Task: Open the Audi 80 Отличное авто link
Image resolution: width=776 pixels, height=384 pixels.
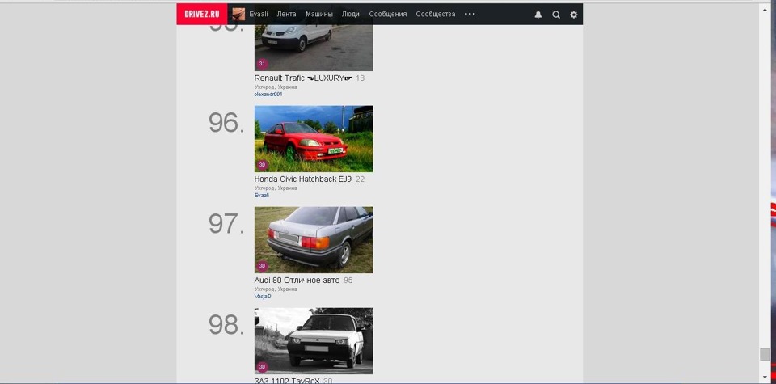Action: 297,280
